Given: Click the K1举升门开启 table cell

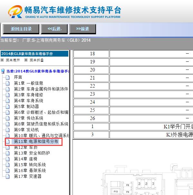Looking at the screenshot, I should [151, 126].
